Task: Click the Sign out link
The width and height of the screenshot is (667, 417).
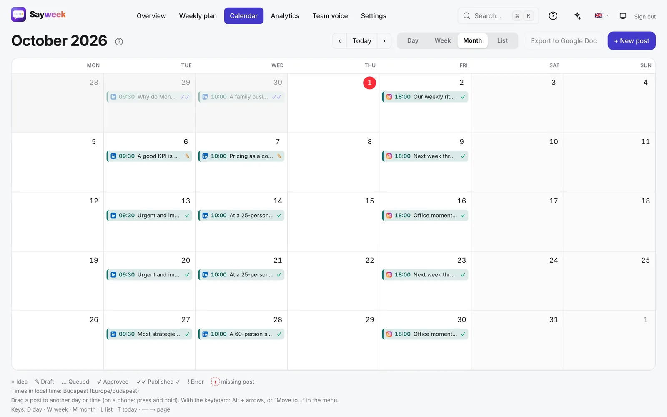Action: 645,17
